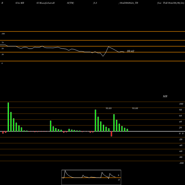The height and width of the screenshot is (185, 185).
Task: Click the '8' value in mini chart
Action: (118, 175)
